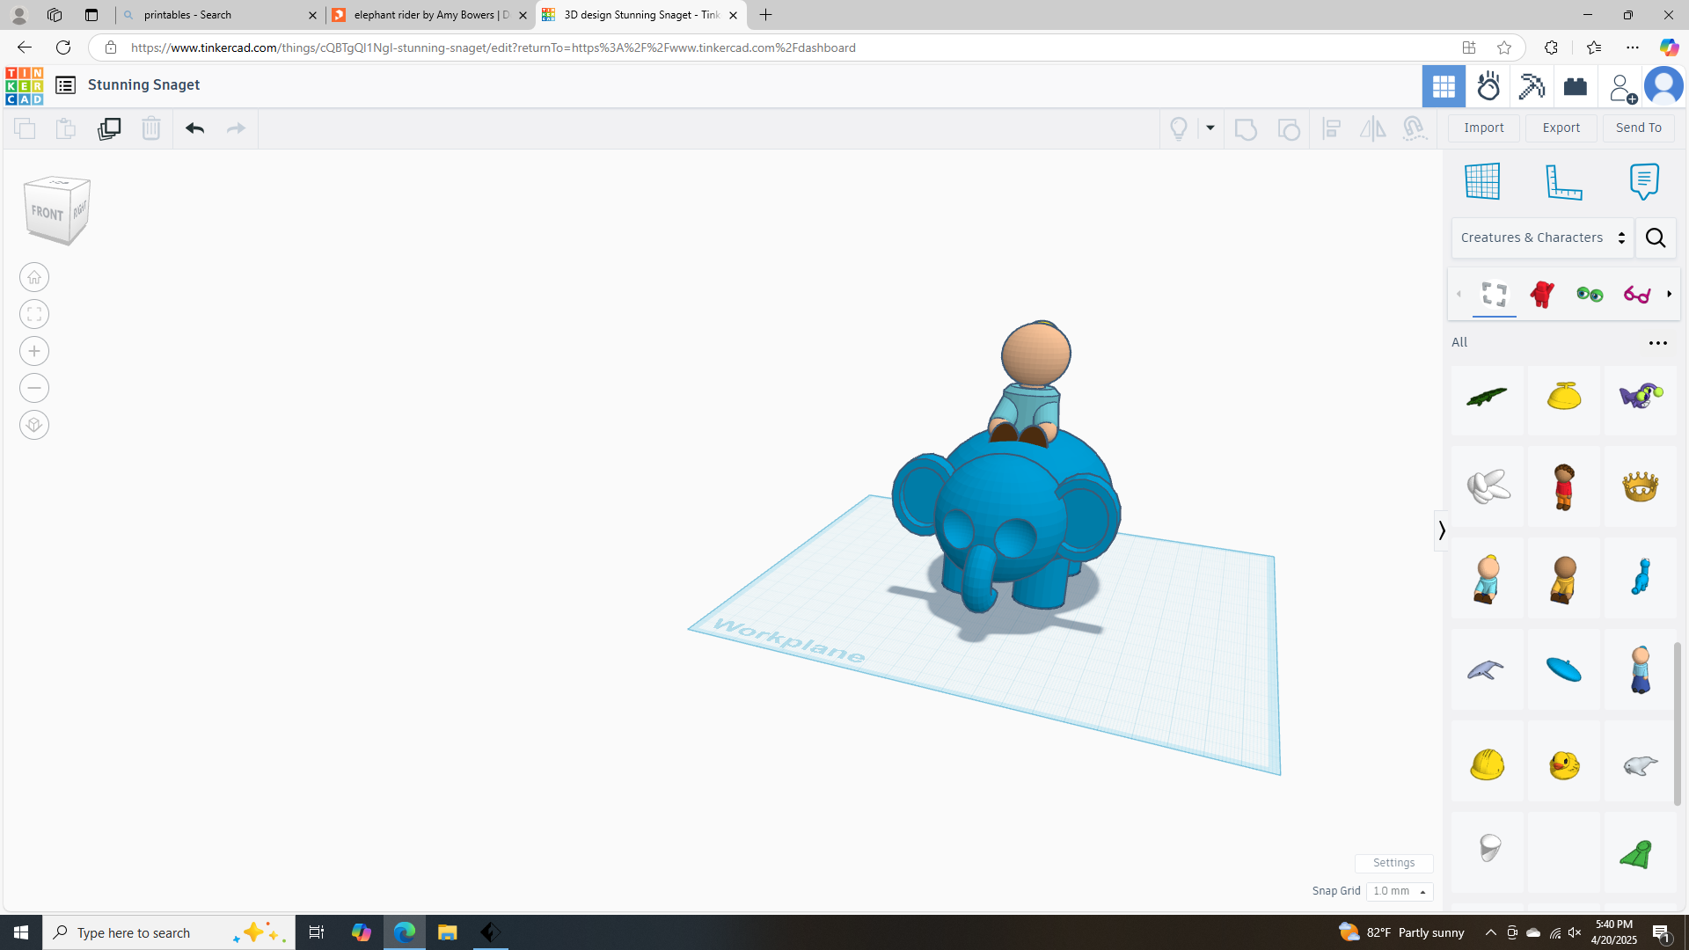Select the red character category tab
This screenshot has width=1689, height=950.
tap(1542, 294)
